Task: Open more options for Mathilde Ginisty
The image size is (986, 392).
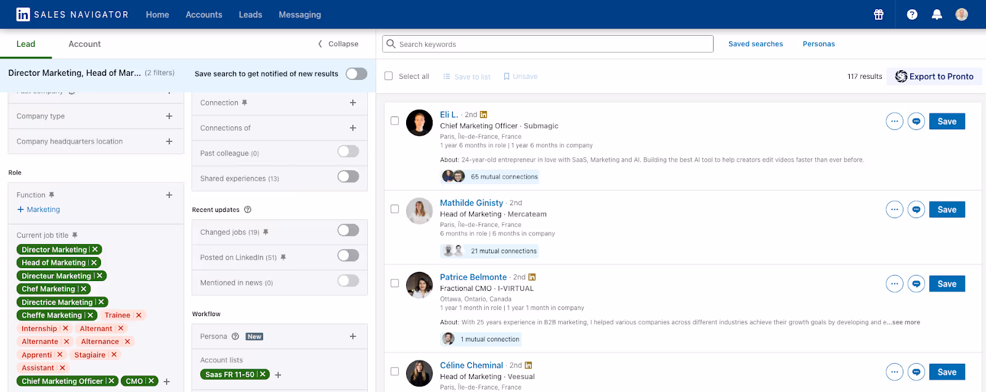Action: point(894,210)
